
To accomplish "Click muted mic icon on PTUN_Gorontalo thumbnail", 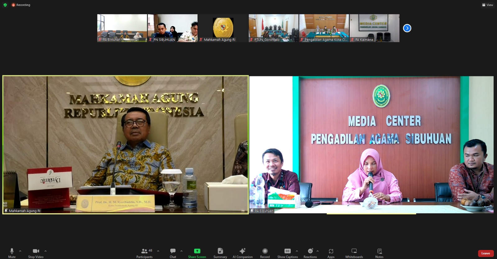I will pyautogui.click(x=251, y=40).
